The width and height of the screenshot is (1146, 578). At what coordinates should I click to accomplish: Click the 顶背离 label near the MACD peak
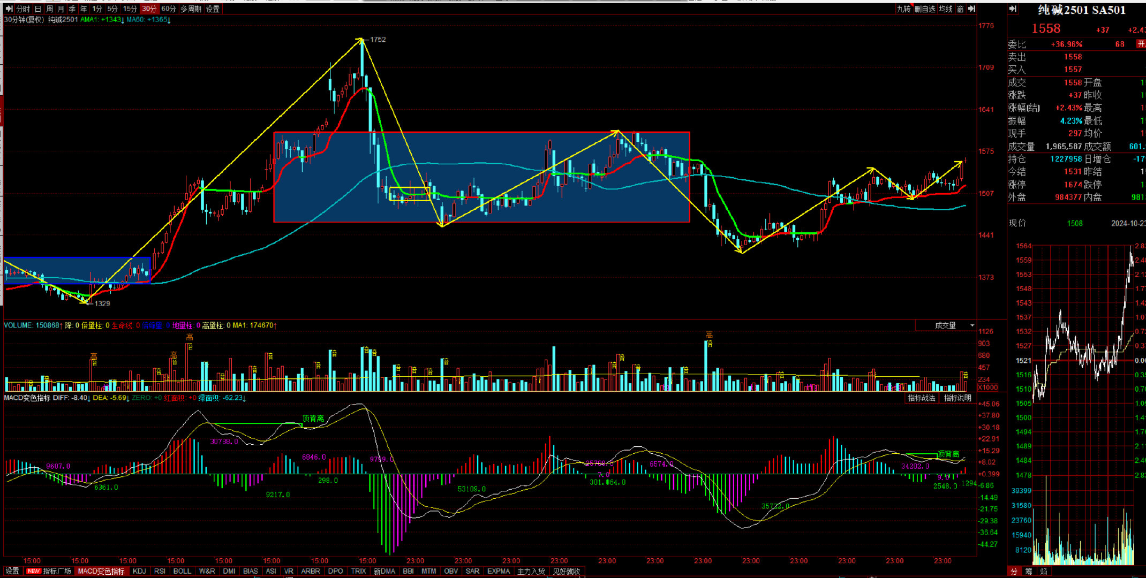[313, 419]
